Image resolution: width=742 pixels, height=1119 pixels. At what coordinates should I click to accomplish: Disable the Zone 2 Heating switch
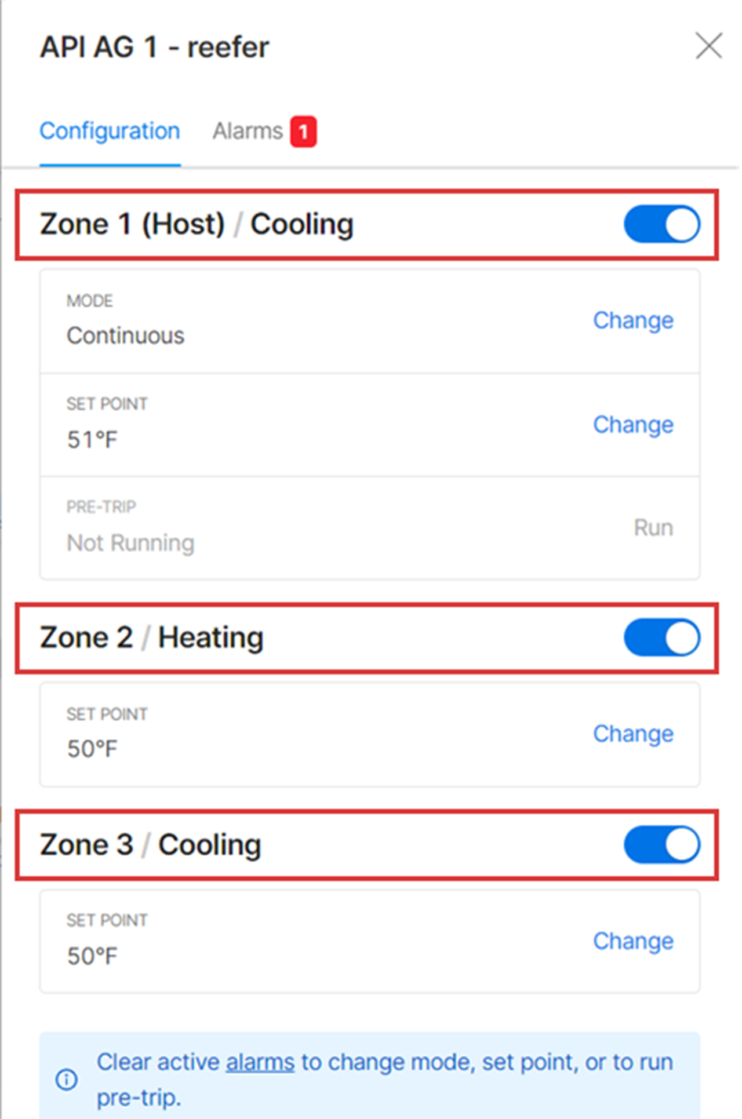pos(661,637)
